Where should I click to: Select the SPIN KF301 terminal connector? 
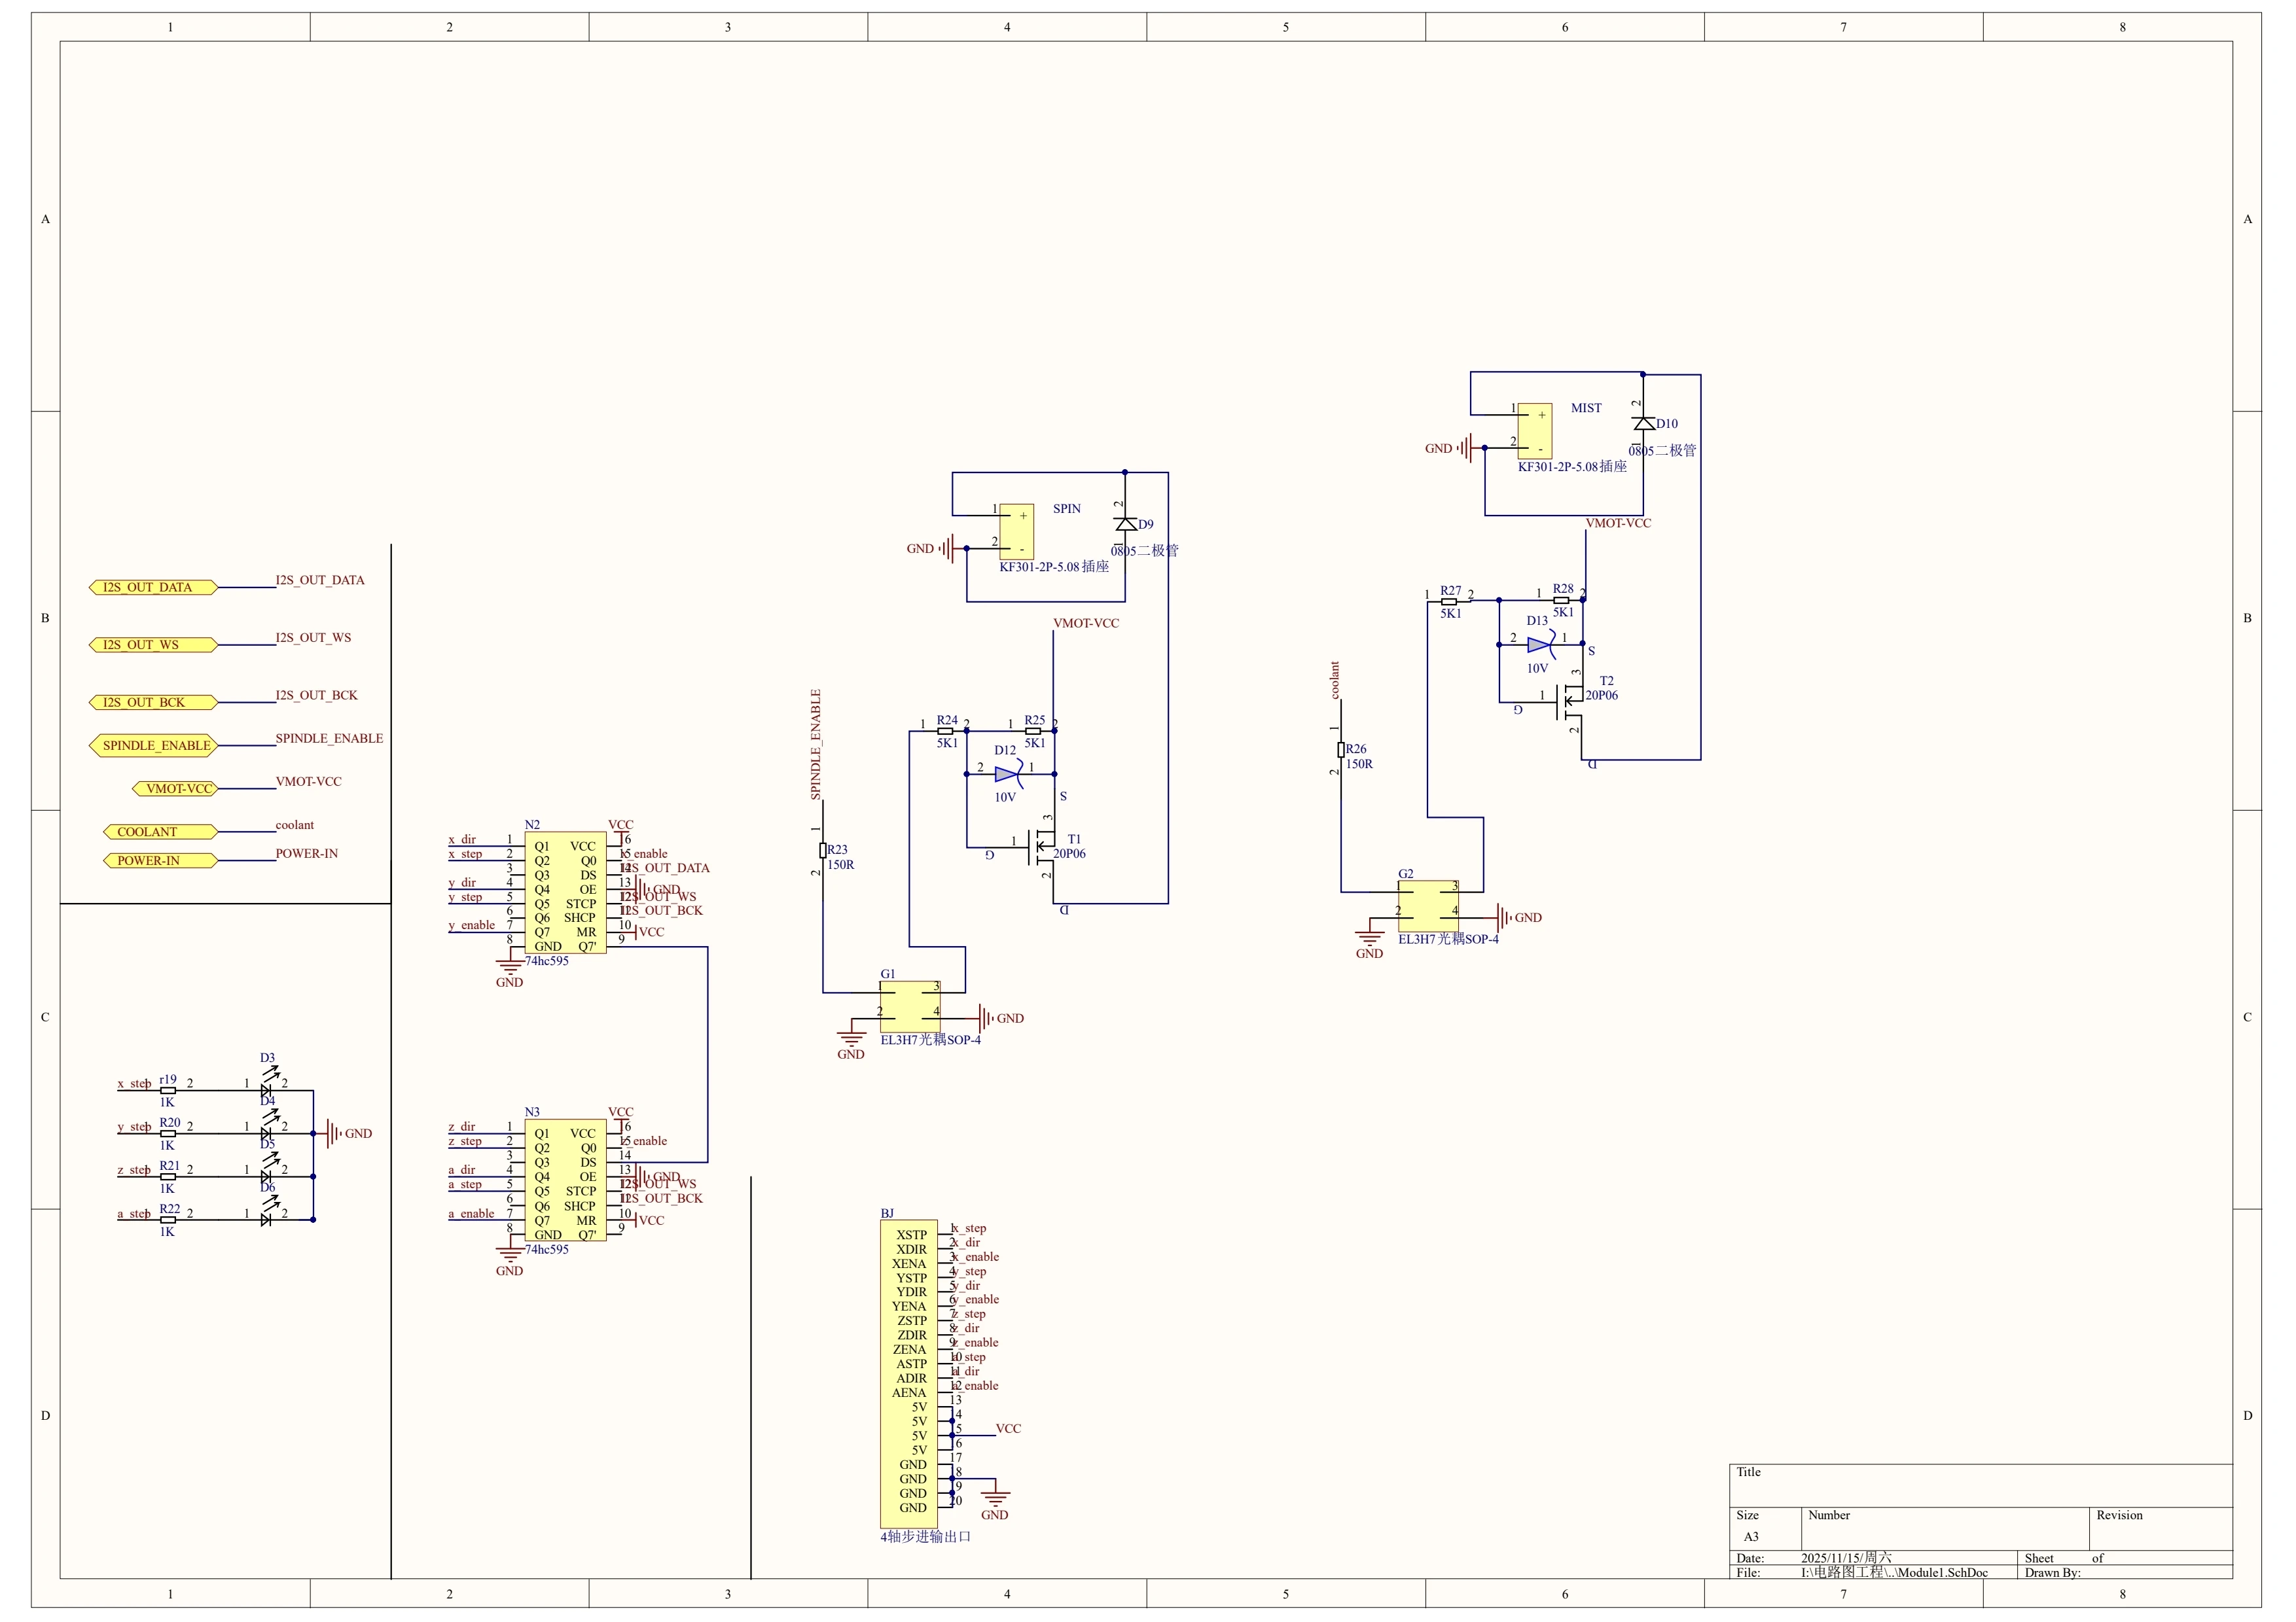(1016, 532)
